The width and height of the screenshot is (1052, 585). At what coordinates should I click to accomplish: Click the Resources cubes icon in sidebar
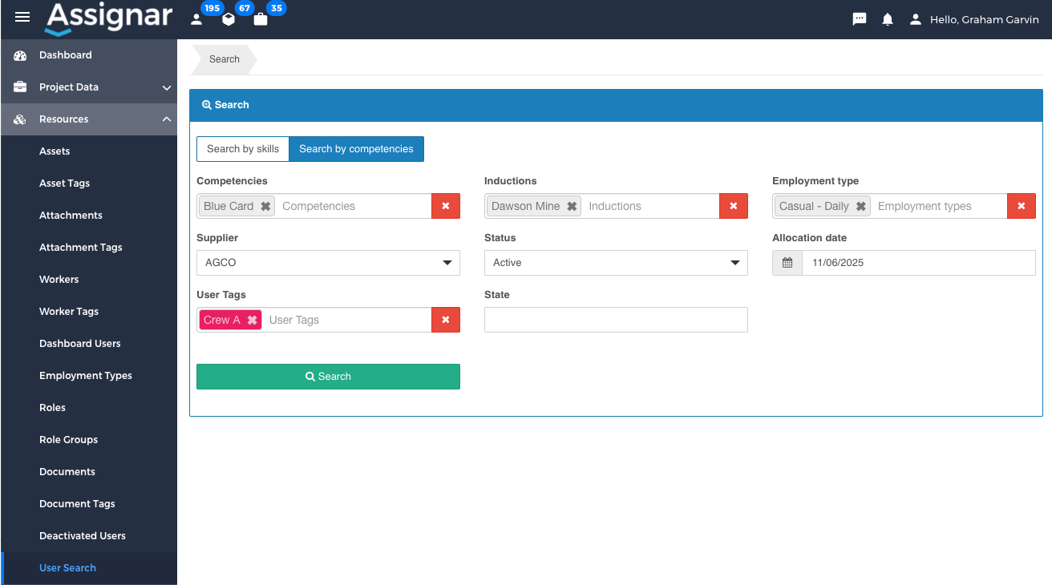point(21,119)
